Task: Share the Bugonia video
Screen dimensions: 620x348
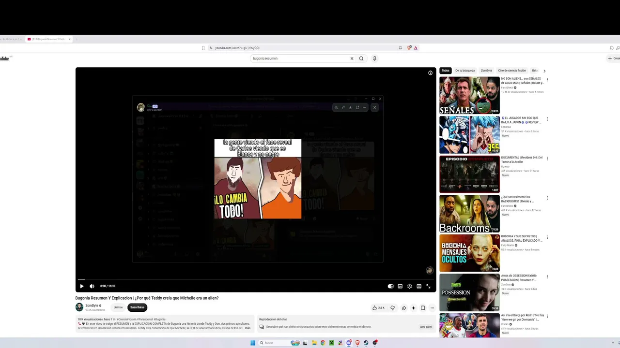Action: pyautogui.click(x=403, y=308)
